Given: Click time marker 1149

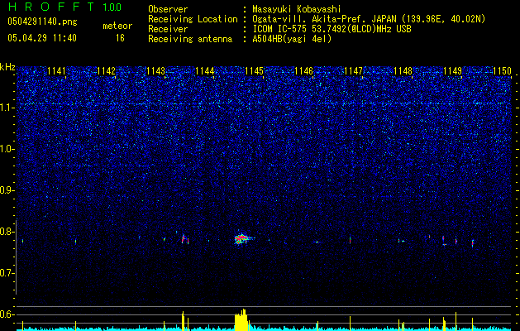Looking at the screenshot, I should (x=453, y=71).
